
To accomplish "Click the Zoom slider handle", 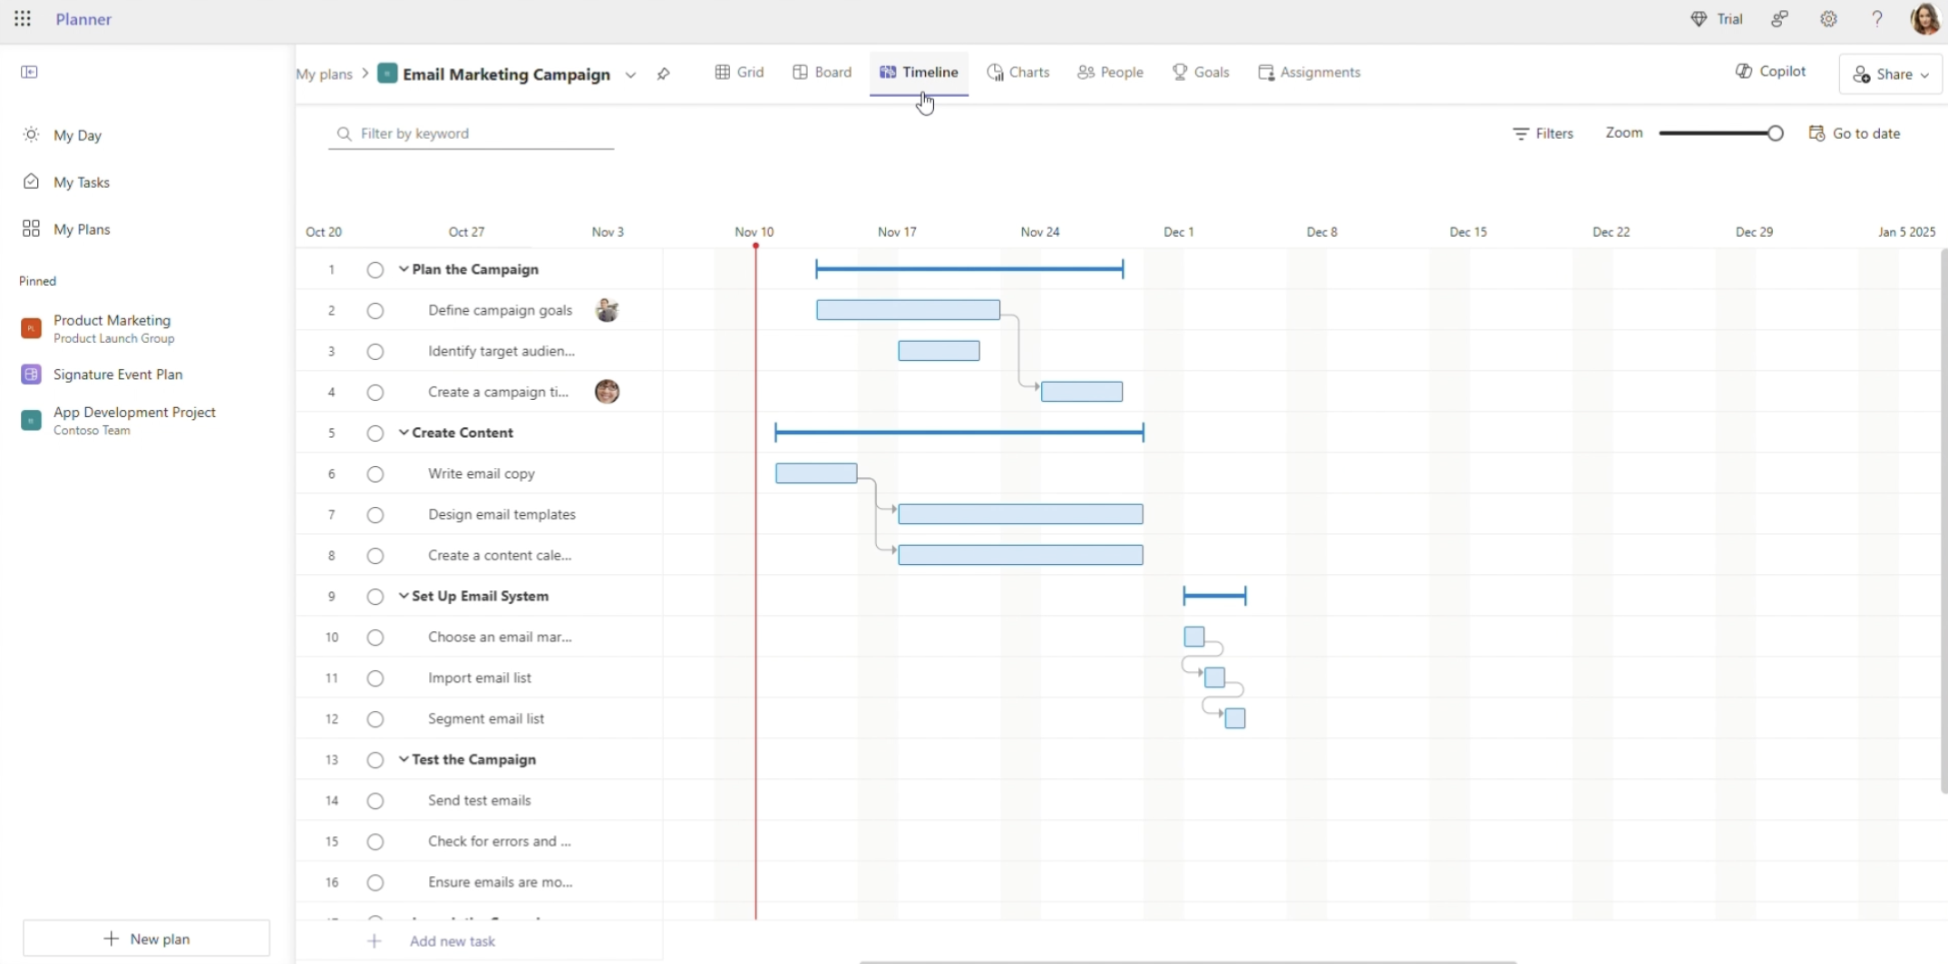I will pos(1775,133).
